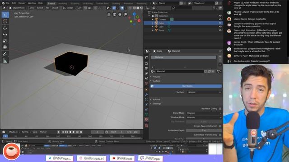The height and width of the screenshot is (162, 289).
Task: Open the Material properties tab icon
Action: tap(146, 120)
